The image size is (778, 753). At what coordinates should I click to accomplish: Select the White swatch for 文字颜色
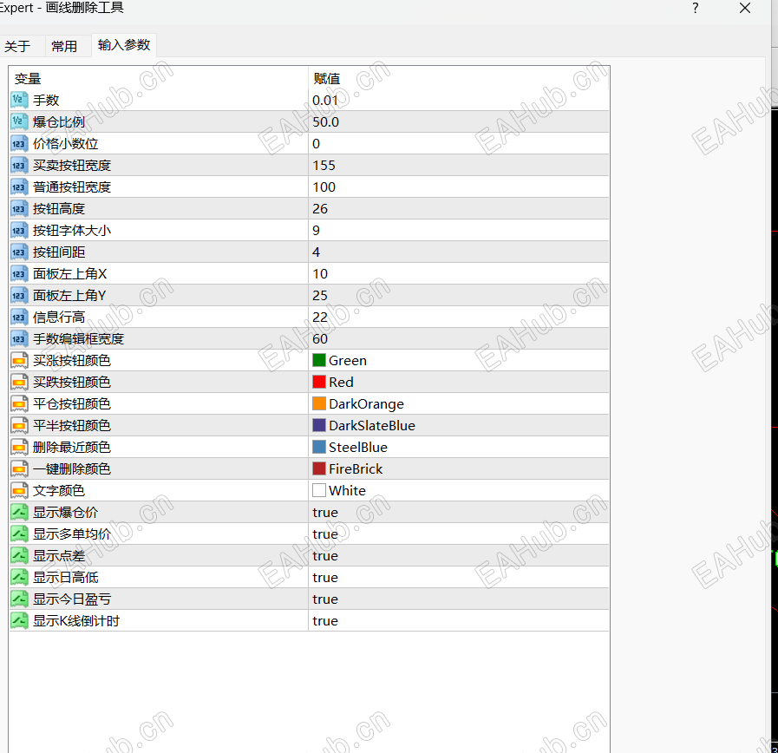click(319, 490)
